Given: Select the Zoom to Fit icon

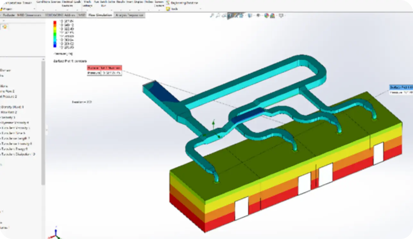Looking at the screenshot, I should pos(212,15).
